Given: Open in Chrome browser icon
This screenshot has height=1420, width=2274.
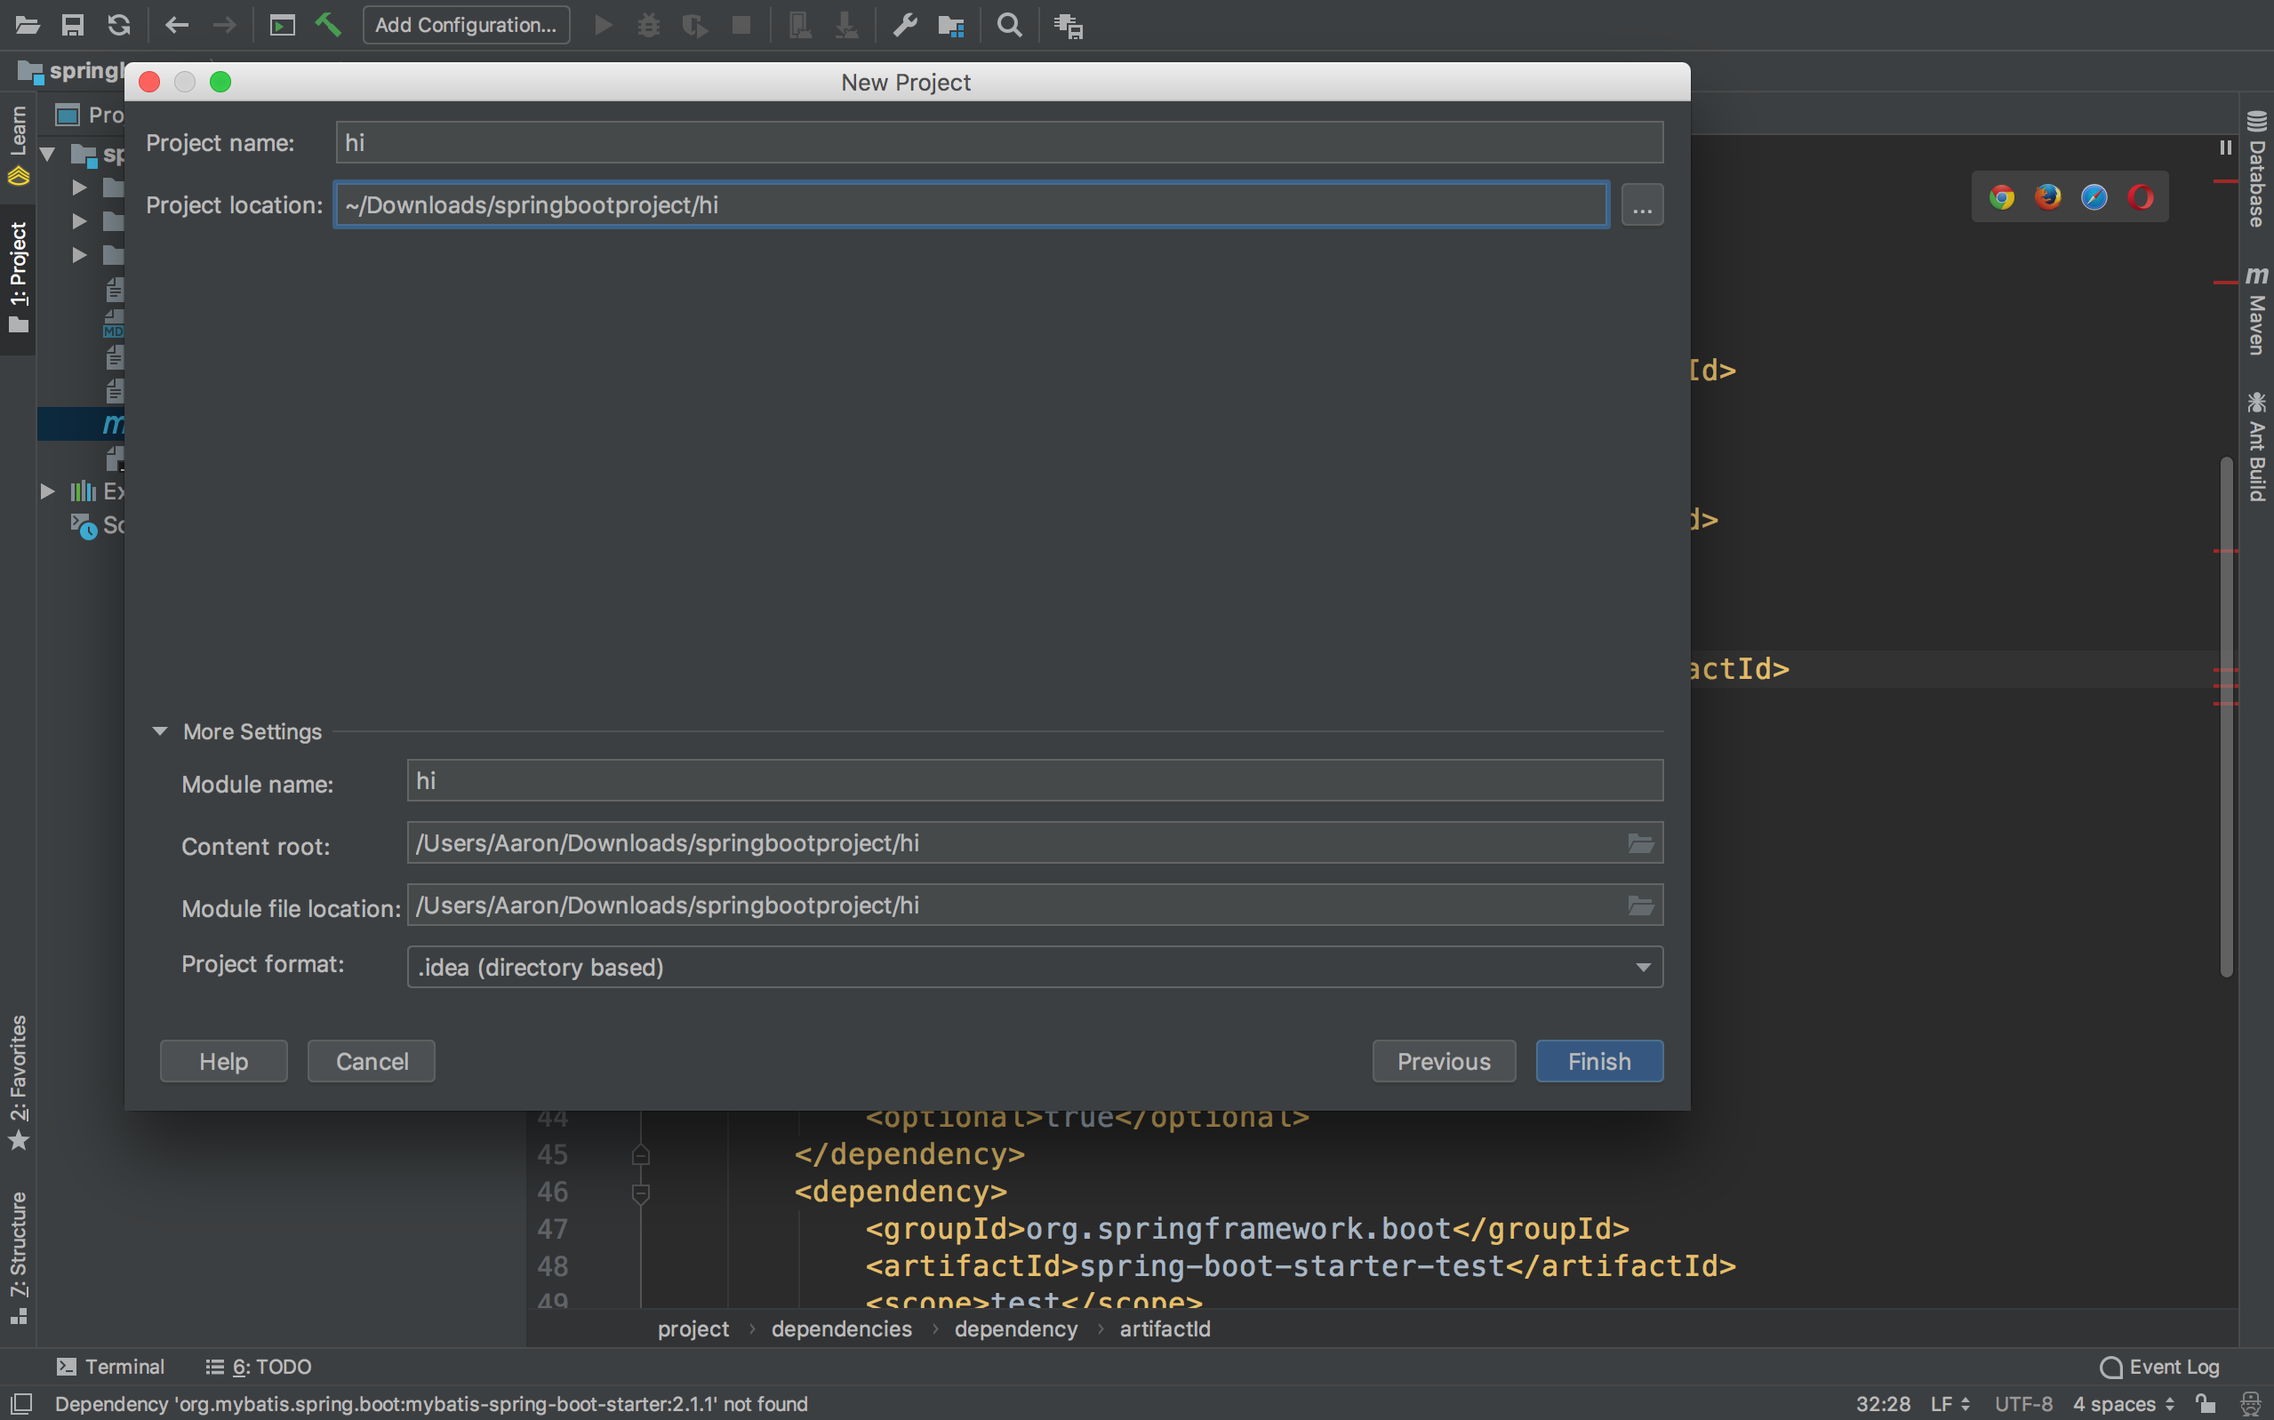Looking at the screenshot, I should [x=2001, y=197].
